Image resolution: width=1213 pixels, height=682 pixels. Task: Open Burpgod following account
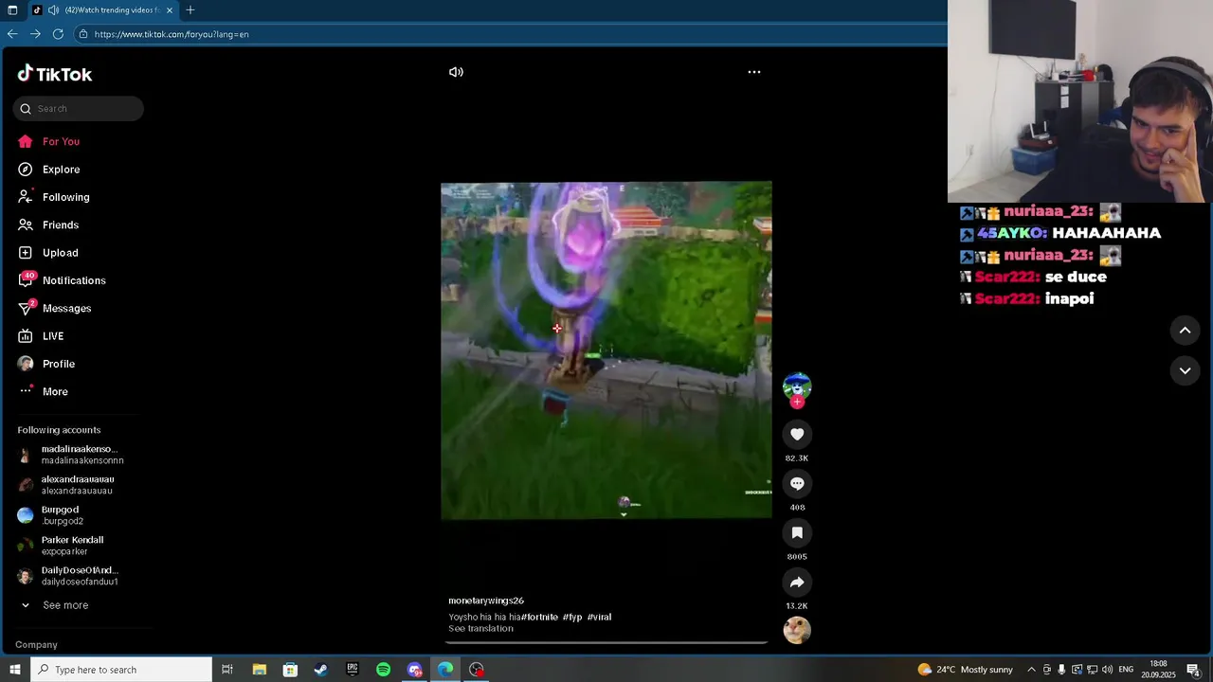pos(62,515)
